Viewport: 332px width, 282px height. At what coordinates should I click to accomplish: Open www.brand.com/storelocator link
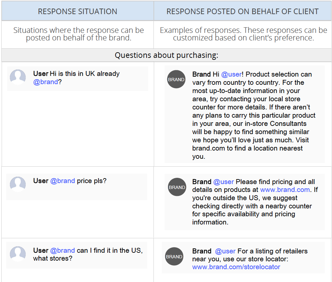tap(236, 267)
